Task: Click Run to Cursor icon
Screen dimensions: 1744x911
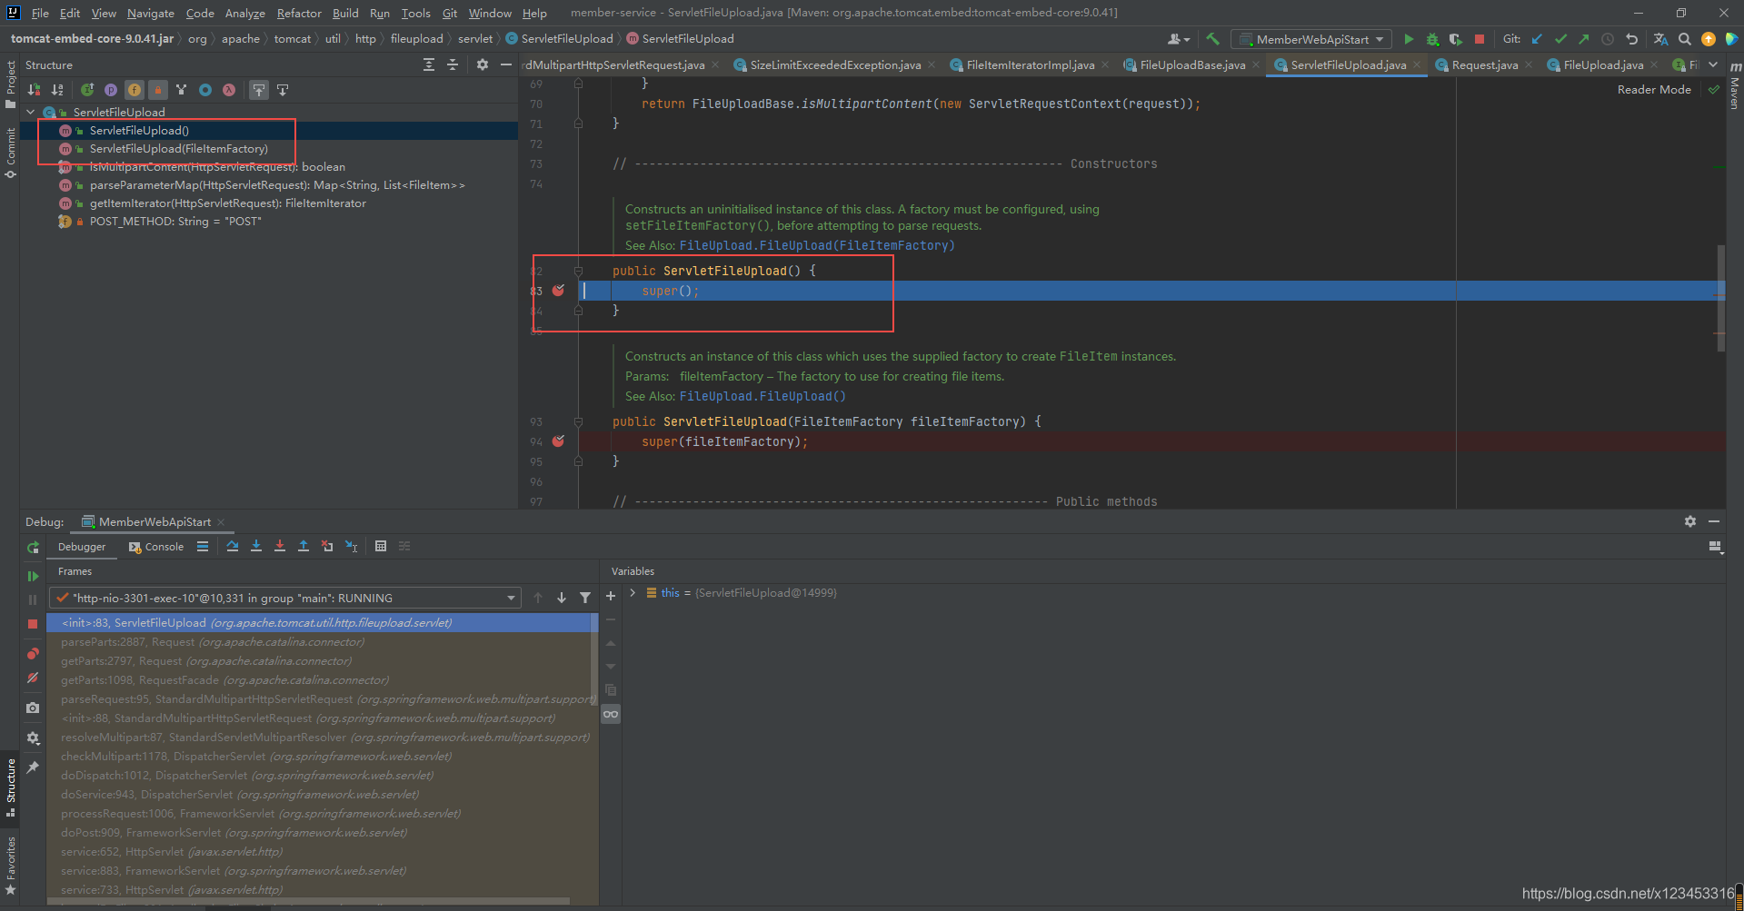Action: [351, 546]
